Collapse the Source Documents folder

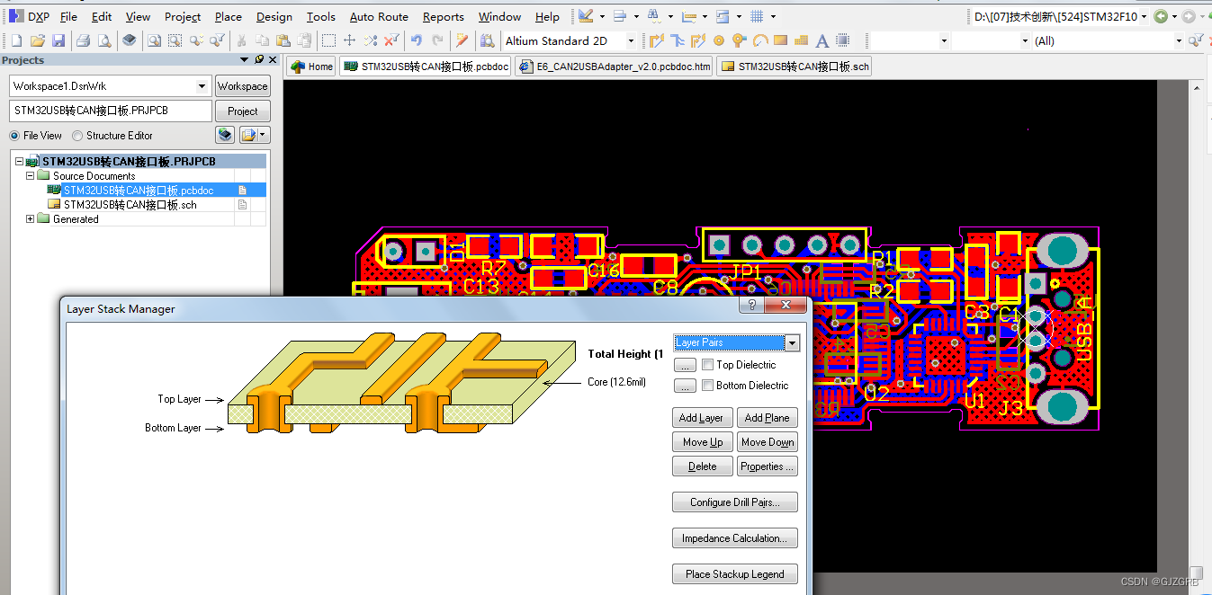click(x=29, y=175)
